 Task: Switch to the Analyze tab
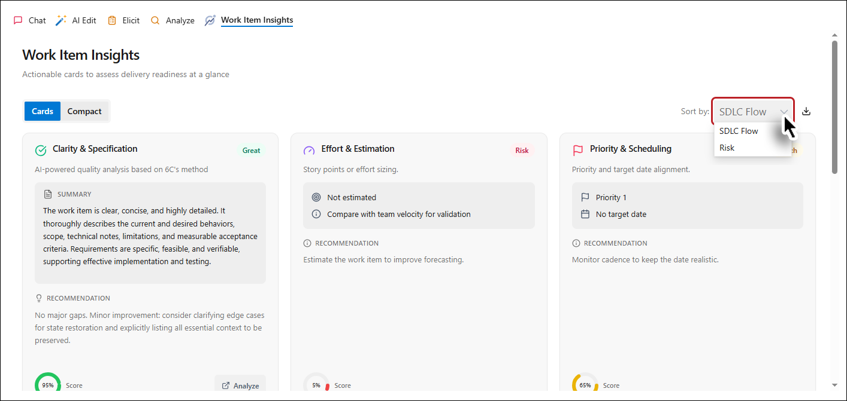(173, 20)
